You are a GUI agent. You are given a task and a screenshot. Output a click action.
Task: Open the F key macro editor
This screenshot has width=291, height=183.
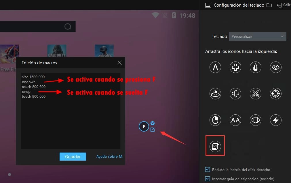point(153,130)
